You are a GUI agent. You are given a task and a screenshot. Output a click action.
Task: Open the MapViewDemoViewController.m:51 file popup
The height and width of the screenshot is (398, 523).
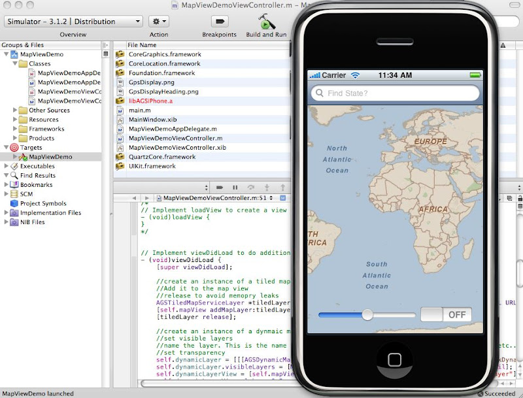pyautogui.click(x=215, y=198)
